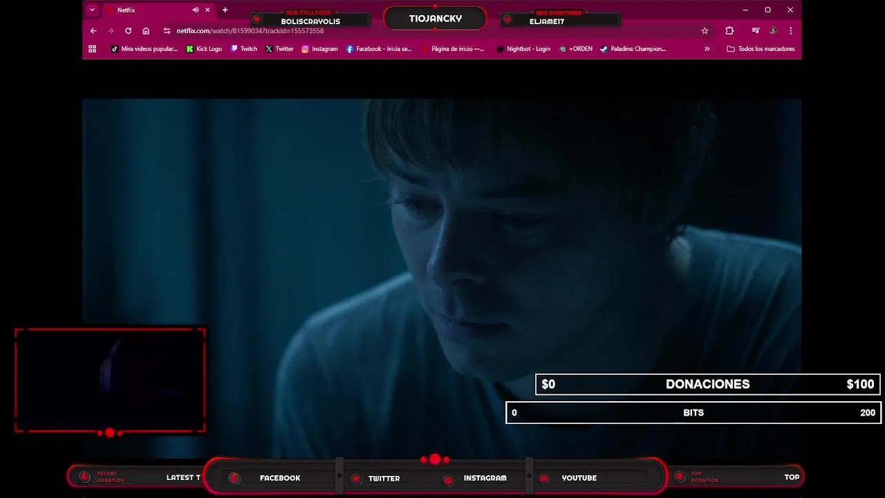Open the media controls button
The height and width of the screenshot is (498, 885).
click(x=756, y=31)
